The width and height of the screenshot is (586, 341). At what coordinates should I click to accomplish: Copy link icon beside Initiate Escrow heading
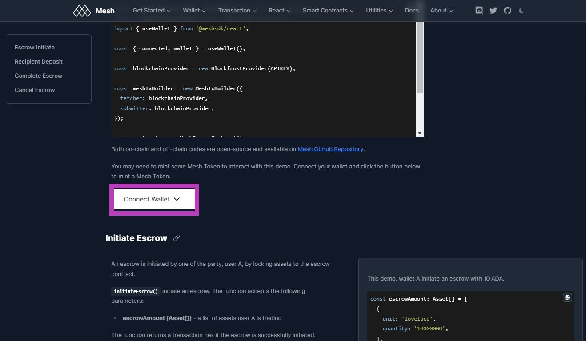pyautogui.click(x=177, y=238)
